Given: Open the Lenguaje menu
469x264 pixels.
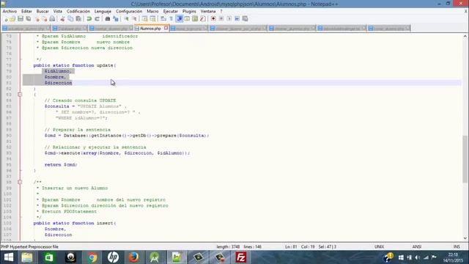Looking at the screenshot, I should [x=103, y=11].
